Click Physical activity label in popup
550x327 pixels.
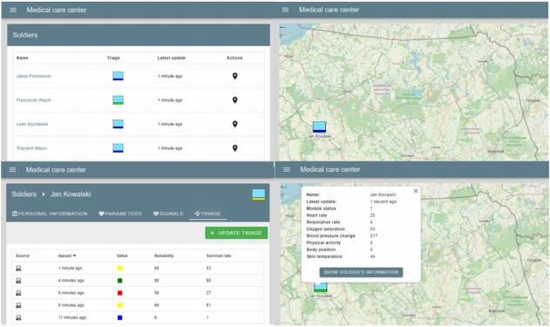[323, 242]
